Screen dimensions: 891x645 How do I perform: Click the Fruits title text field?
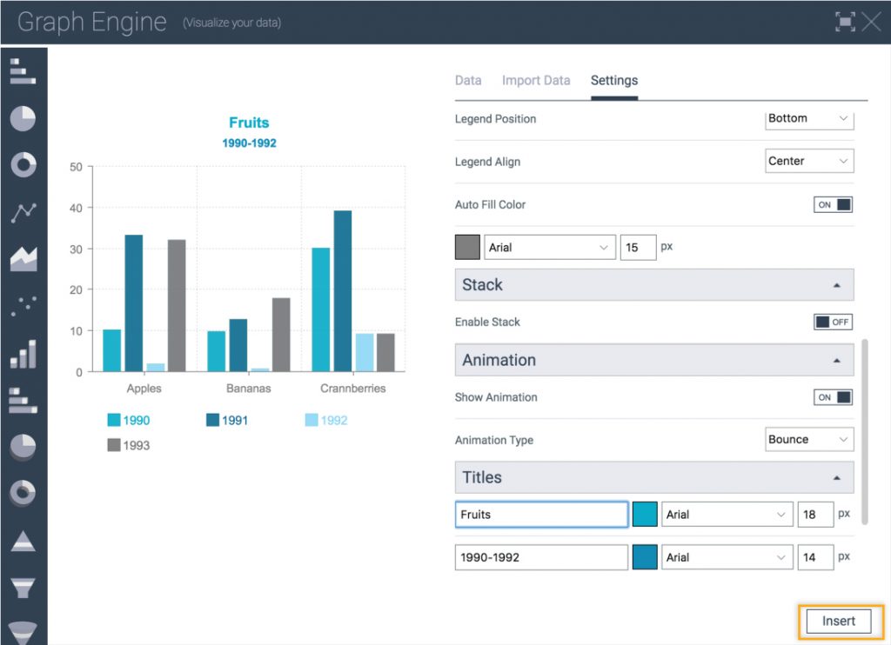point(541,515)
